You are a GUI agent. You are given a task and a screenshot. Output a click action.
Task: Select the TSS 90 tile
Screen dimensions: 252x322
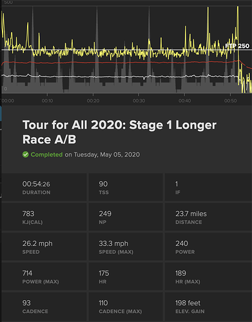[126, 187]
